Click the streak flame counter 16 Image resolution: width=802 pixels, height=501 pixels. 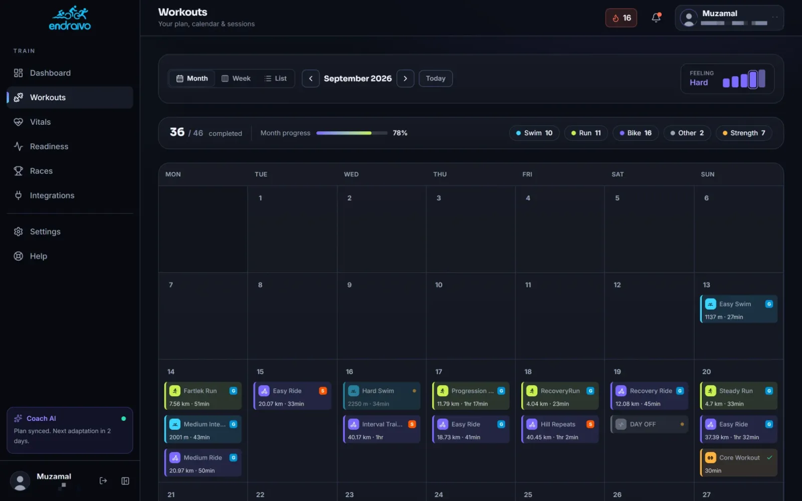pos(621,18)
